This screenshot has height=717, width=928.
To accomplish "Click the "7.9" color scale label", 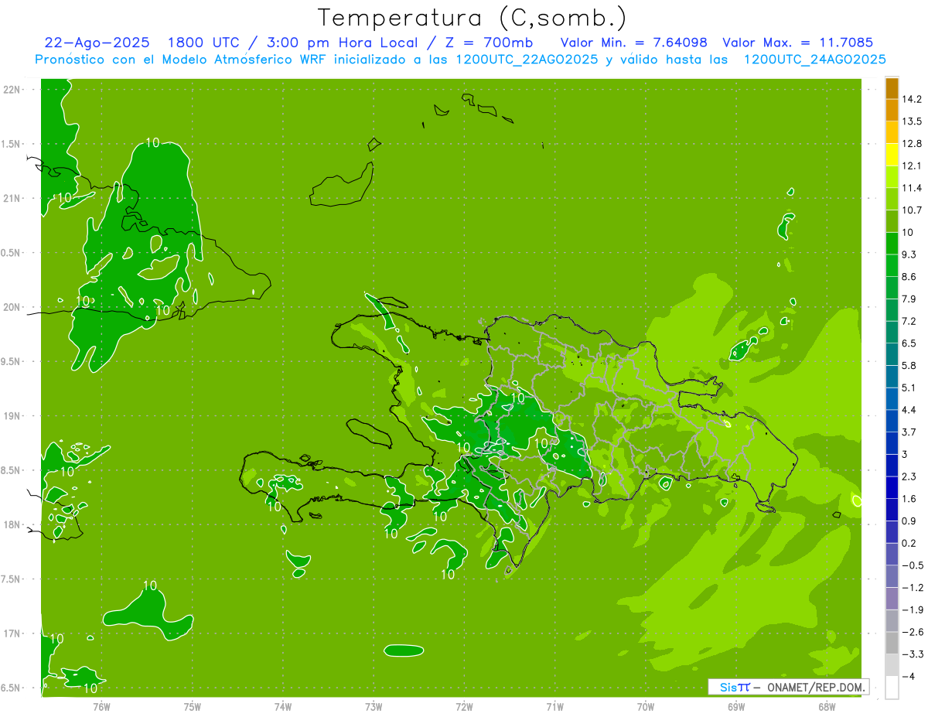I will coord(909,299).
